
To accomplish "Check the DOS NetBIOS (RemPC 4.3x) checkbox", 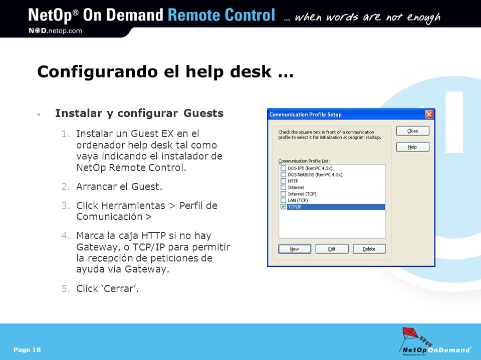I will pos(283,174).
